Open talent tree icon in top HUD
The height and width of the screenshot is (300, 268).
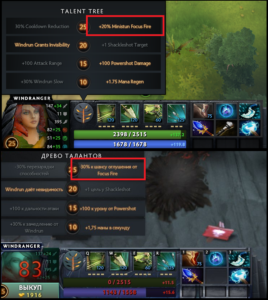pos(83,113)
